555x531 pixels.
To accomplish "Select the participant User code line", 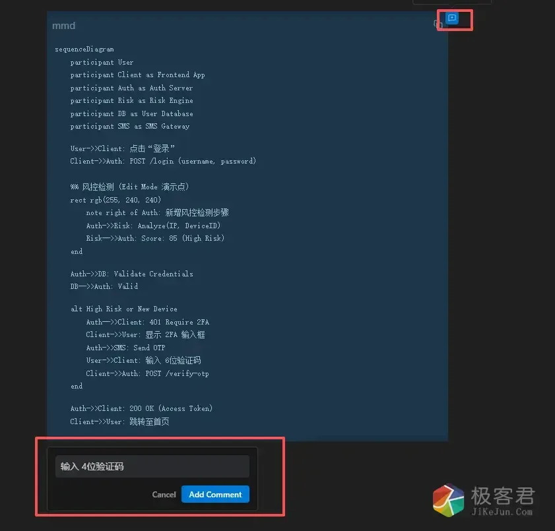I will coord(102,62).
